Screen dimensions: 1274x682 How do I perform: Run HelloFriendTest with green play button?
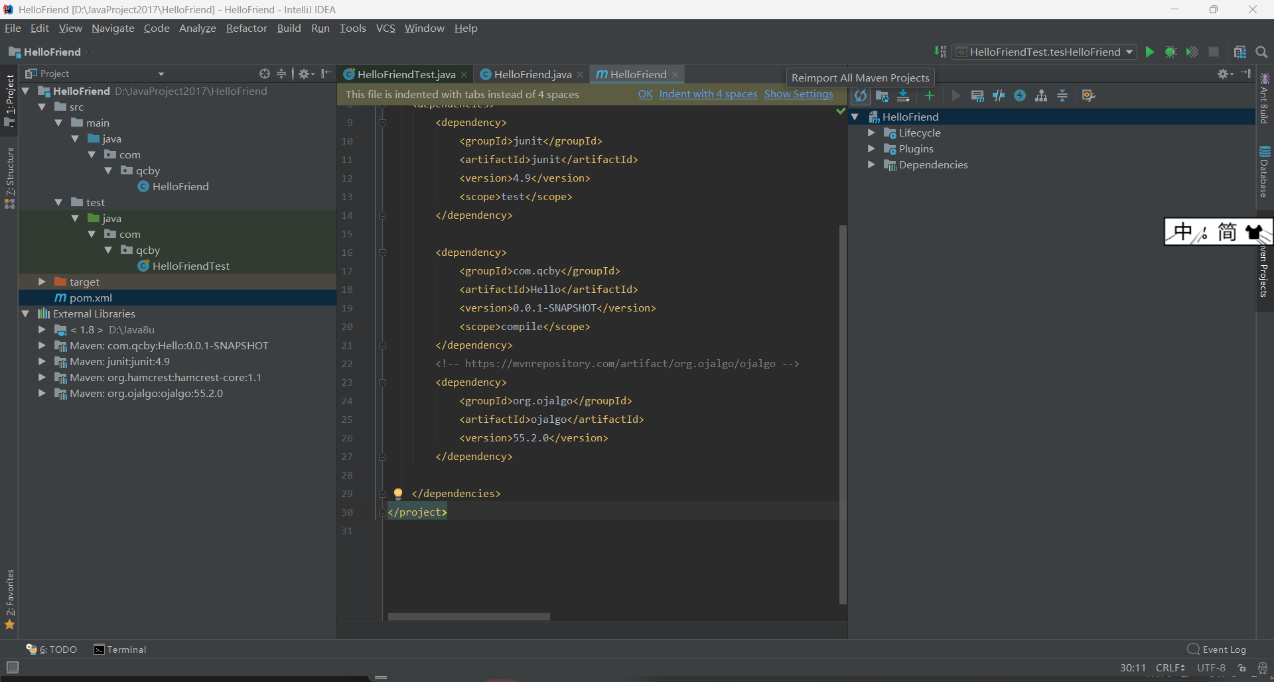[1150, 52]
